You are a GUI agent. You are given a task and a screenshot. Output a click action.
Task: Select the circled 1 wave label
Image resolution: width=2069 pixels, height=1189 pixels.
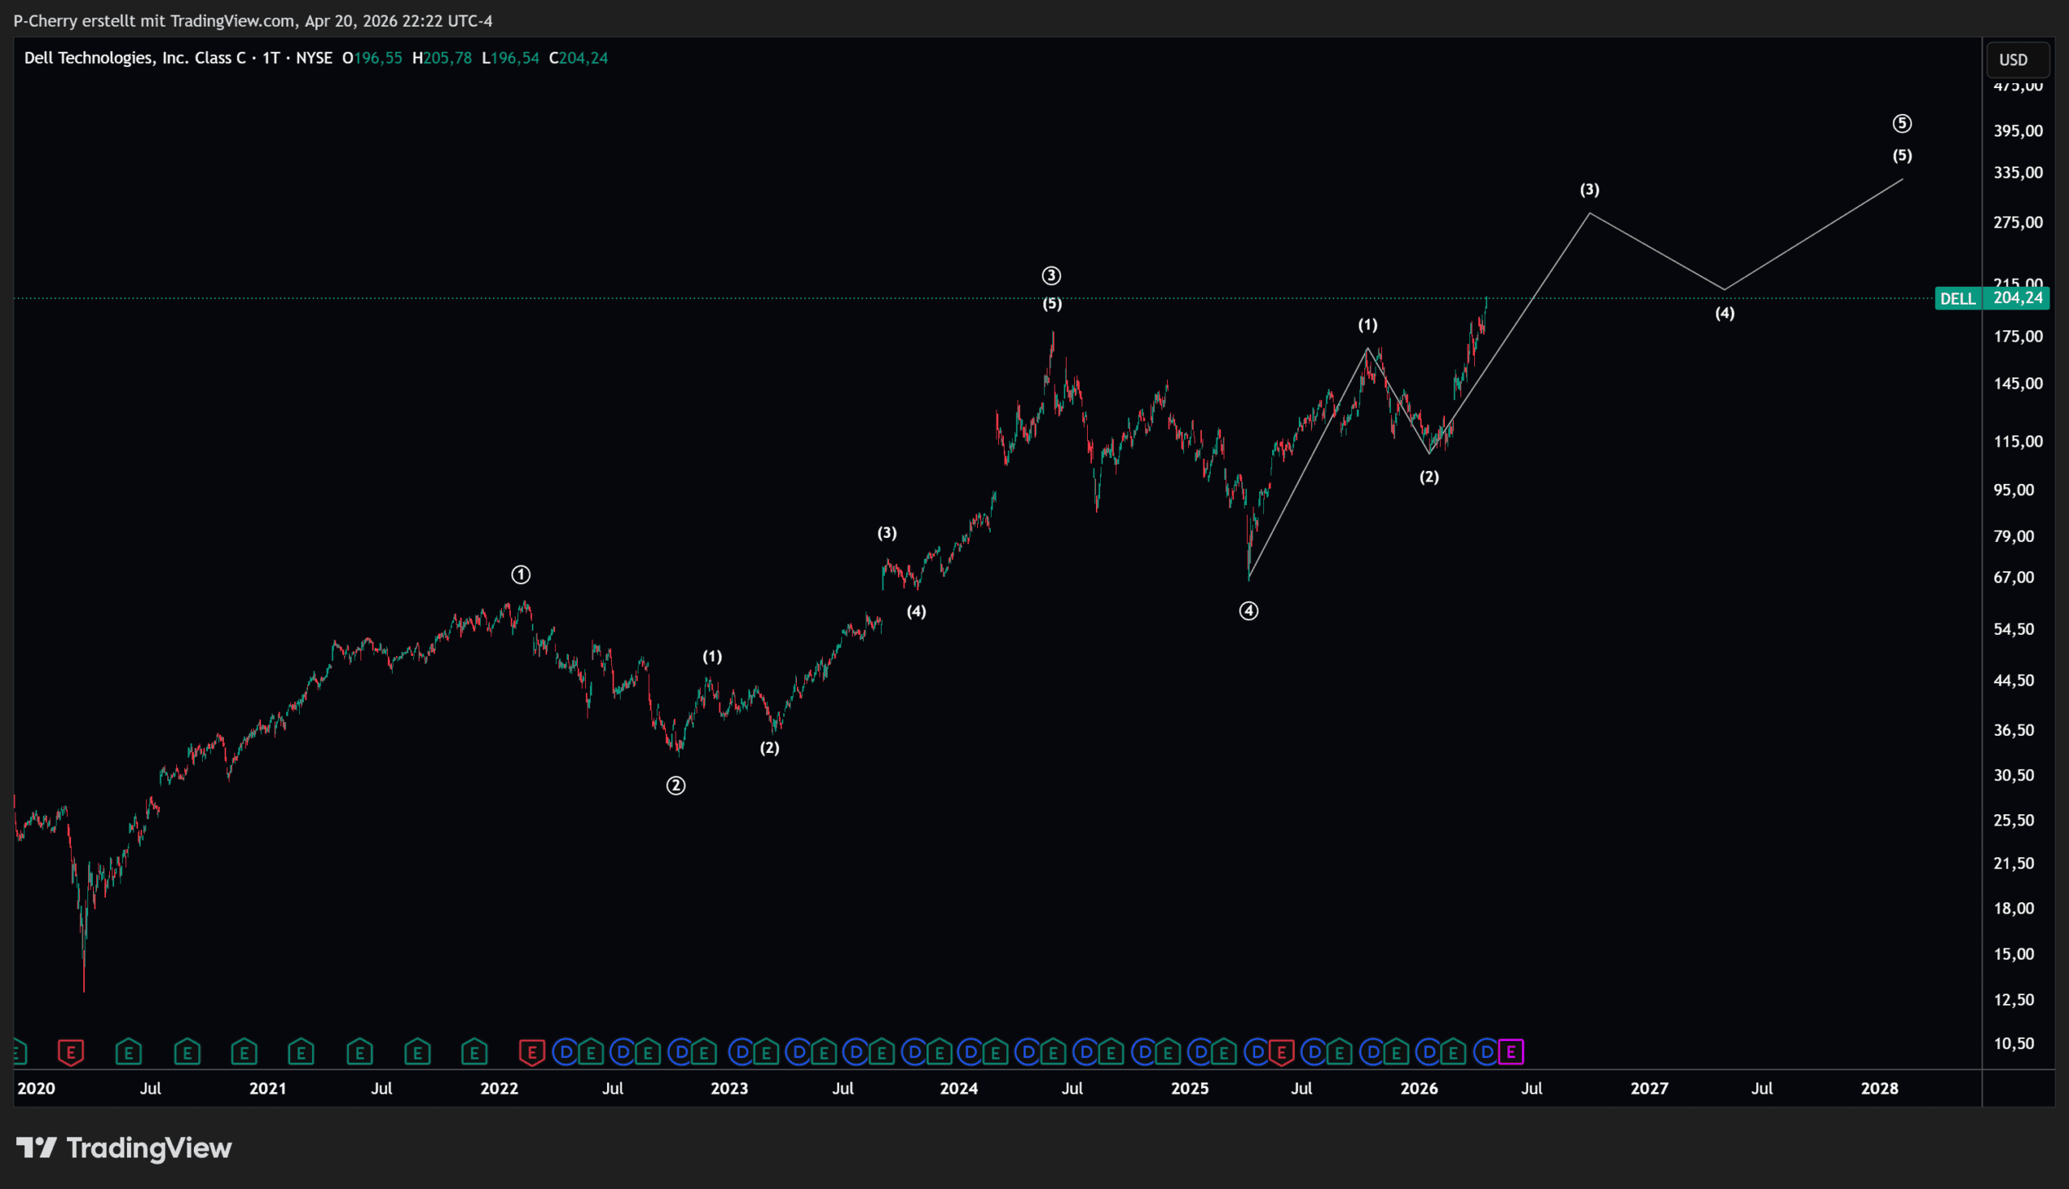pyautogui.click(x=520, y=575)
